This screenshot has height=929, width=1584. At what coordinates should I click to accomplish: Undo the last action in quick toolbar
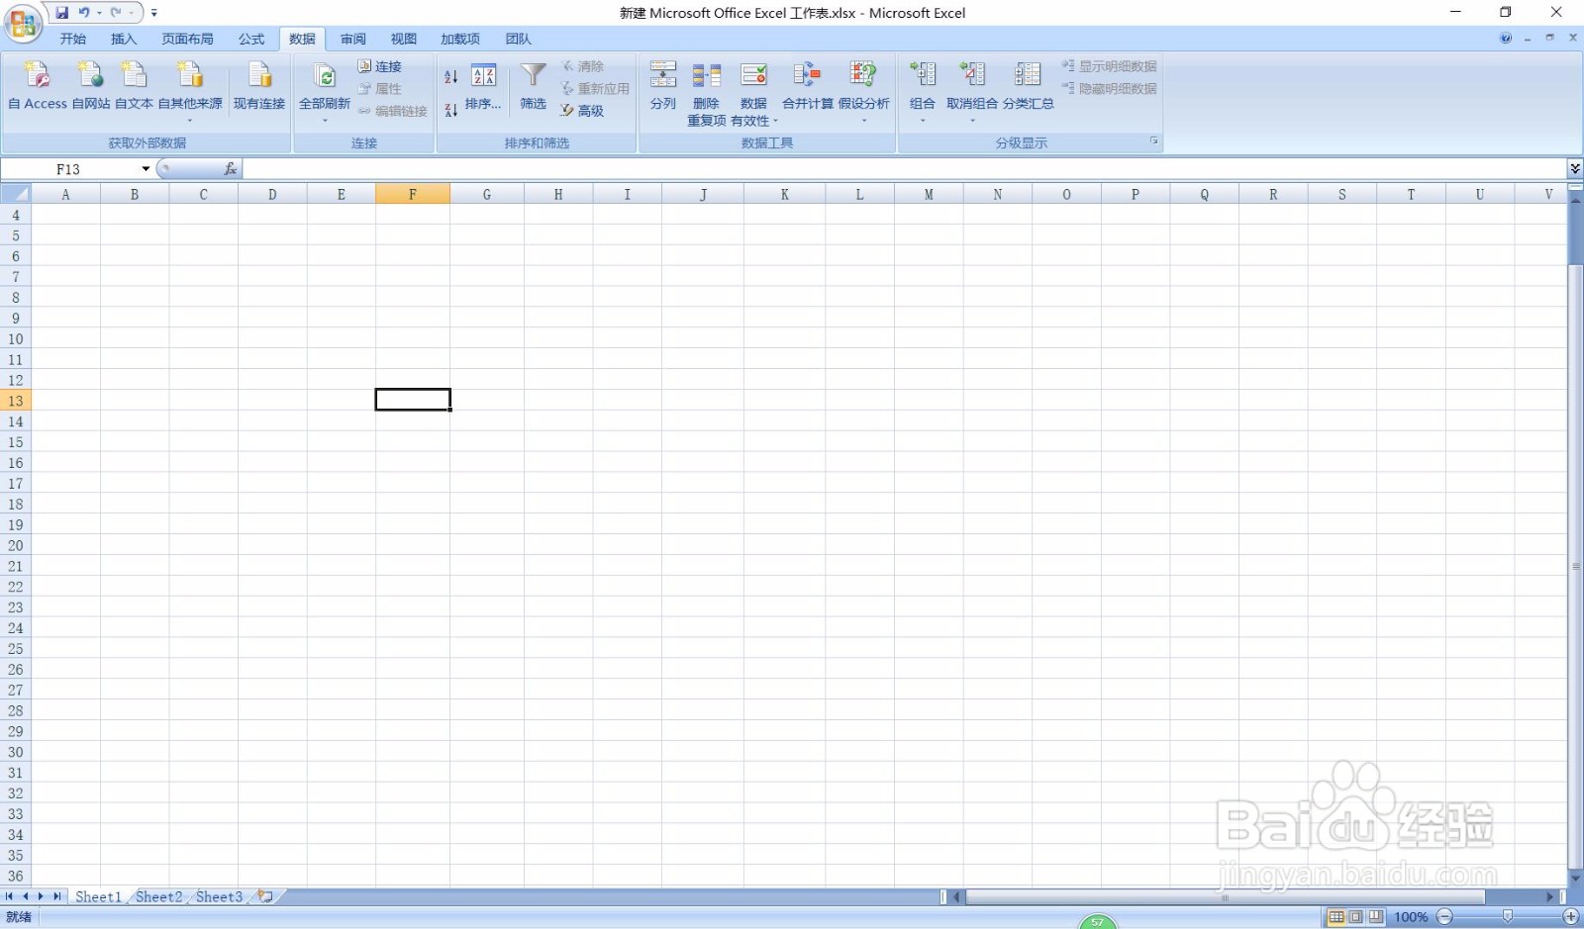[84, 13]
